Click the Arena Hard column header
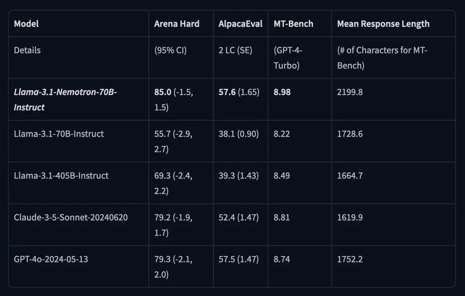This screenshot has width=465, height=296. click(x=177, y=24)
